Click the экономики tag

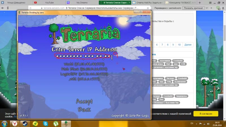pos(165,61)
